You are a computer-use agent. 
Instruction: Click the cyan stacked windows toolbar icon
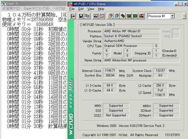(116, 16)
